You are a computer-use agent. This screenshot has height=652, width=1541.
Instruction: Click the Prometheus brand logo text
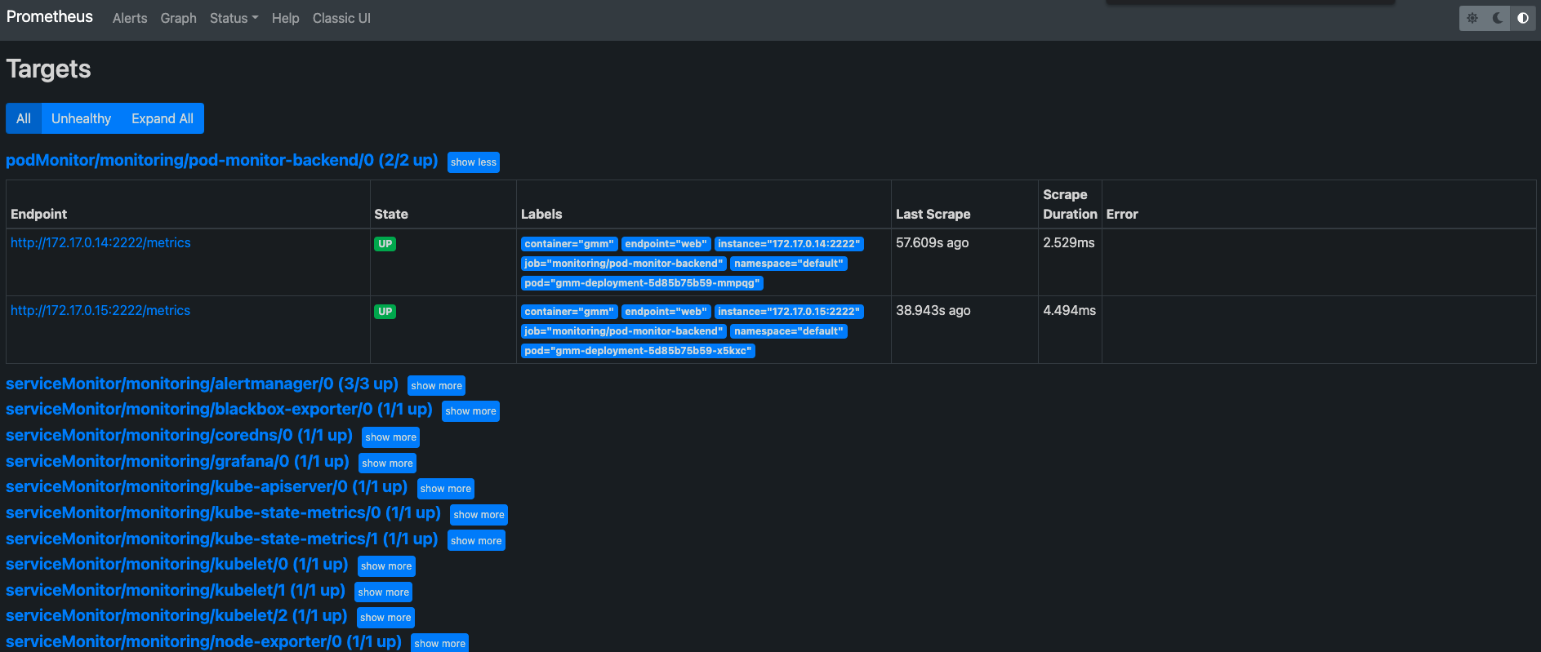(50, 17)
